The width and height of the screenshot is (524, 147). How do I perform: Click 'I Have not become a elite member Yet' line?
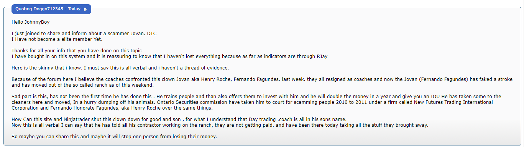point(57,39)
